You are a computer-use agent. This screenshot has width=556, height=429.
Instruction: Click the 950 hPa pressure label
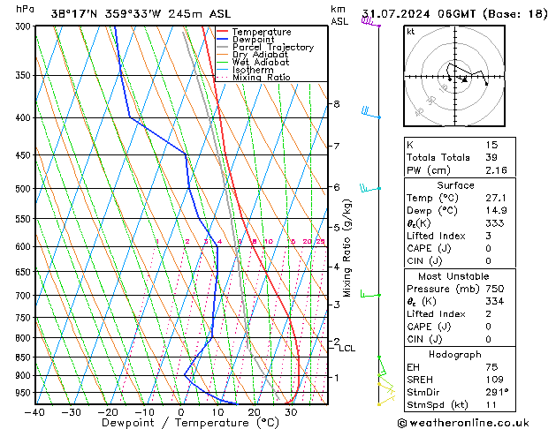pyautogui.click(x=25, y=393)
